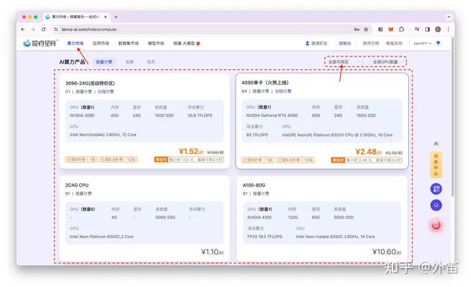Image resolution: width=471 pixels, height=287 pixels.
Task: Open the 领券中心 coupon center button
Action: (x=436, y=164)
